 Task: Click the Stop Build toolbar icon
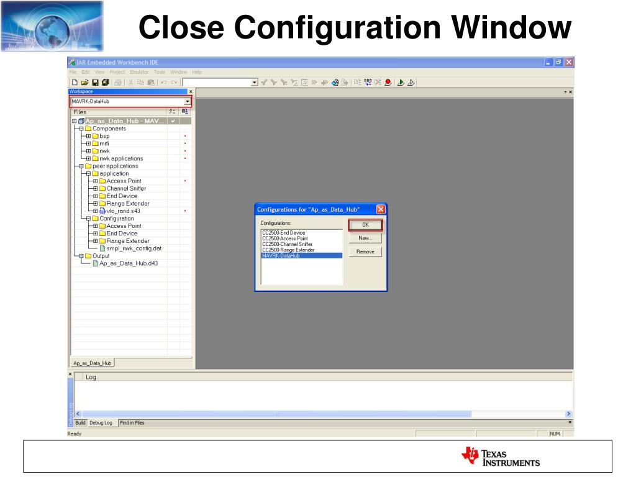(378, 83)
